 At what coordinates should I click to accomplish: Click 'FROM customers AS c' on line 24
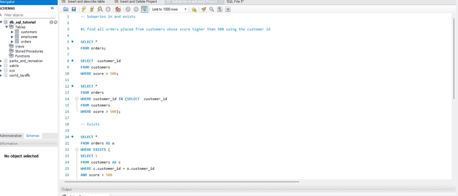click(x=100, y=162)
